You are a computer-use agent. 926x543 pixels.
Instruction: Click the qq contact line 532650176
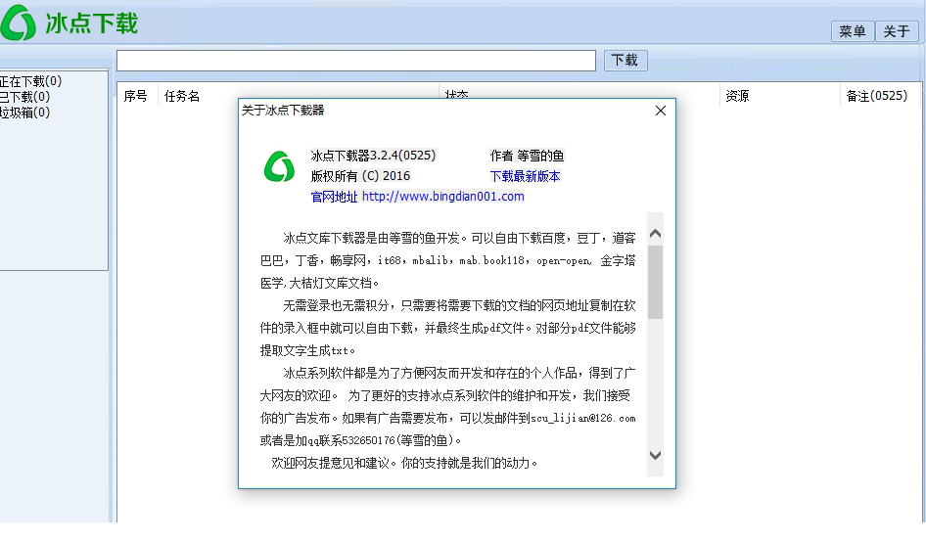(361, 440)
